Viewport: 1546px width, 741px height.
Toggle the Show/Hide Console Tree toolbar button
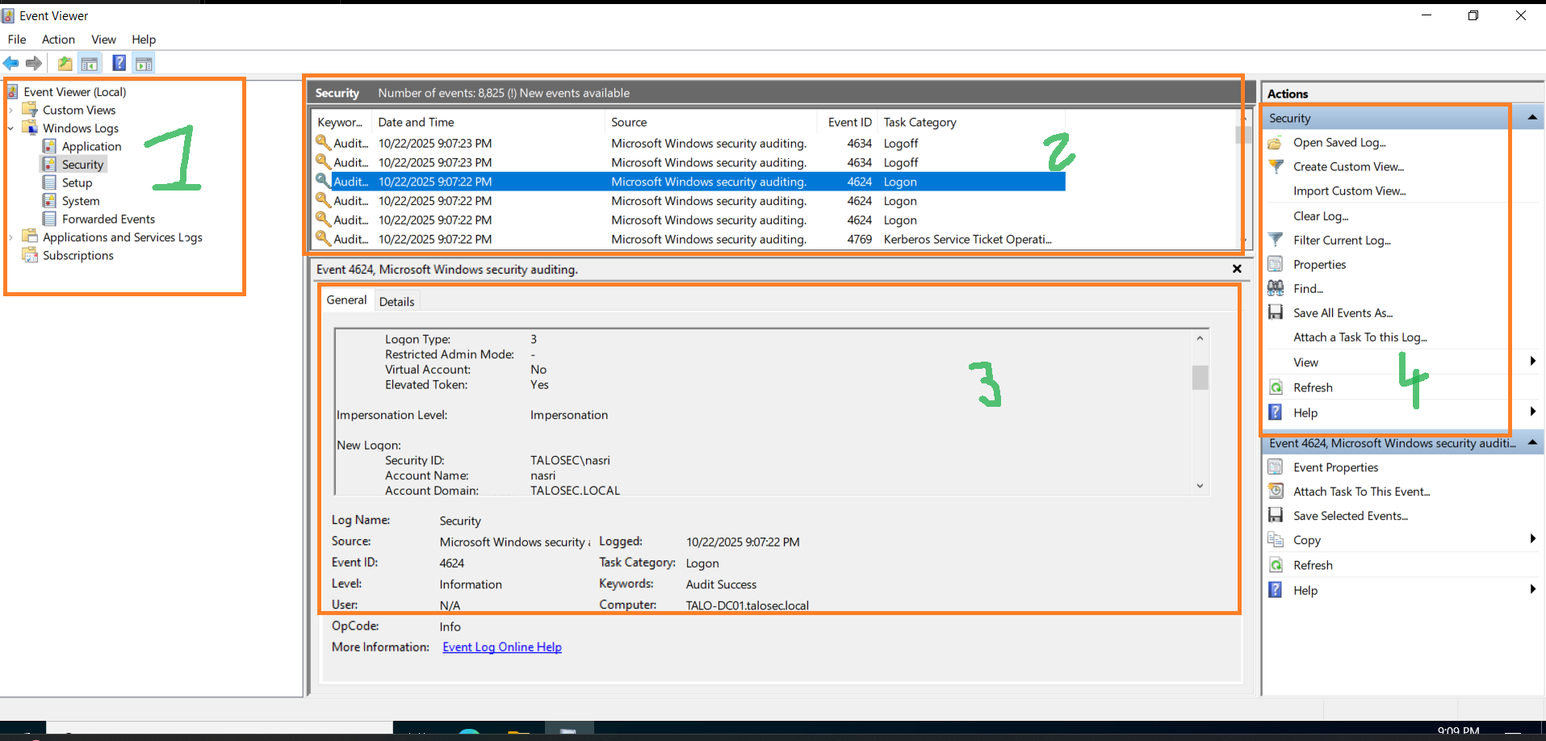90,63
